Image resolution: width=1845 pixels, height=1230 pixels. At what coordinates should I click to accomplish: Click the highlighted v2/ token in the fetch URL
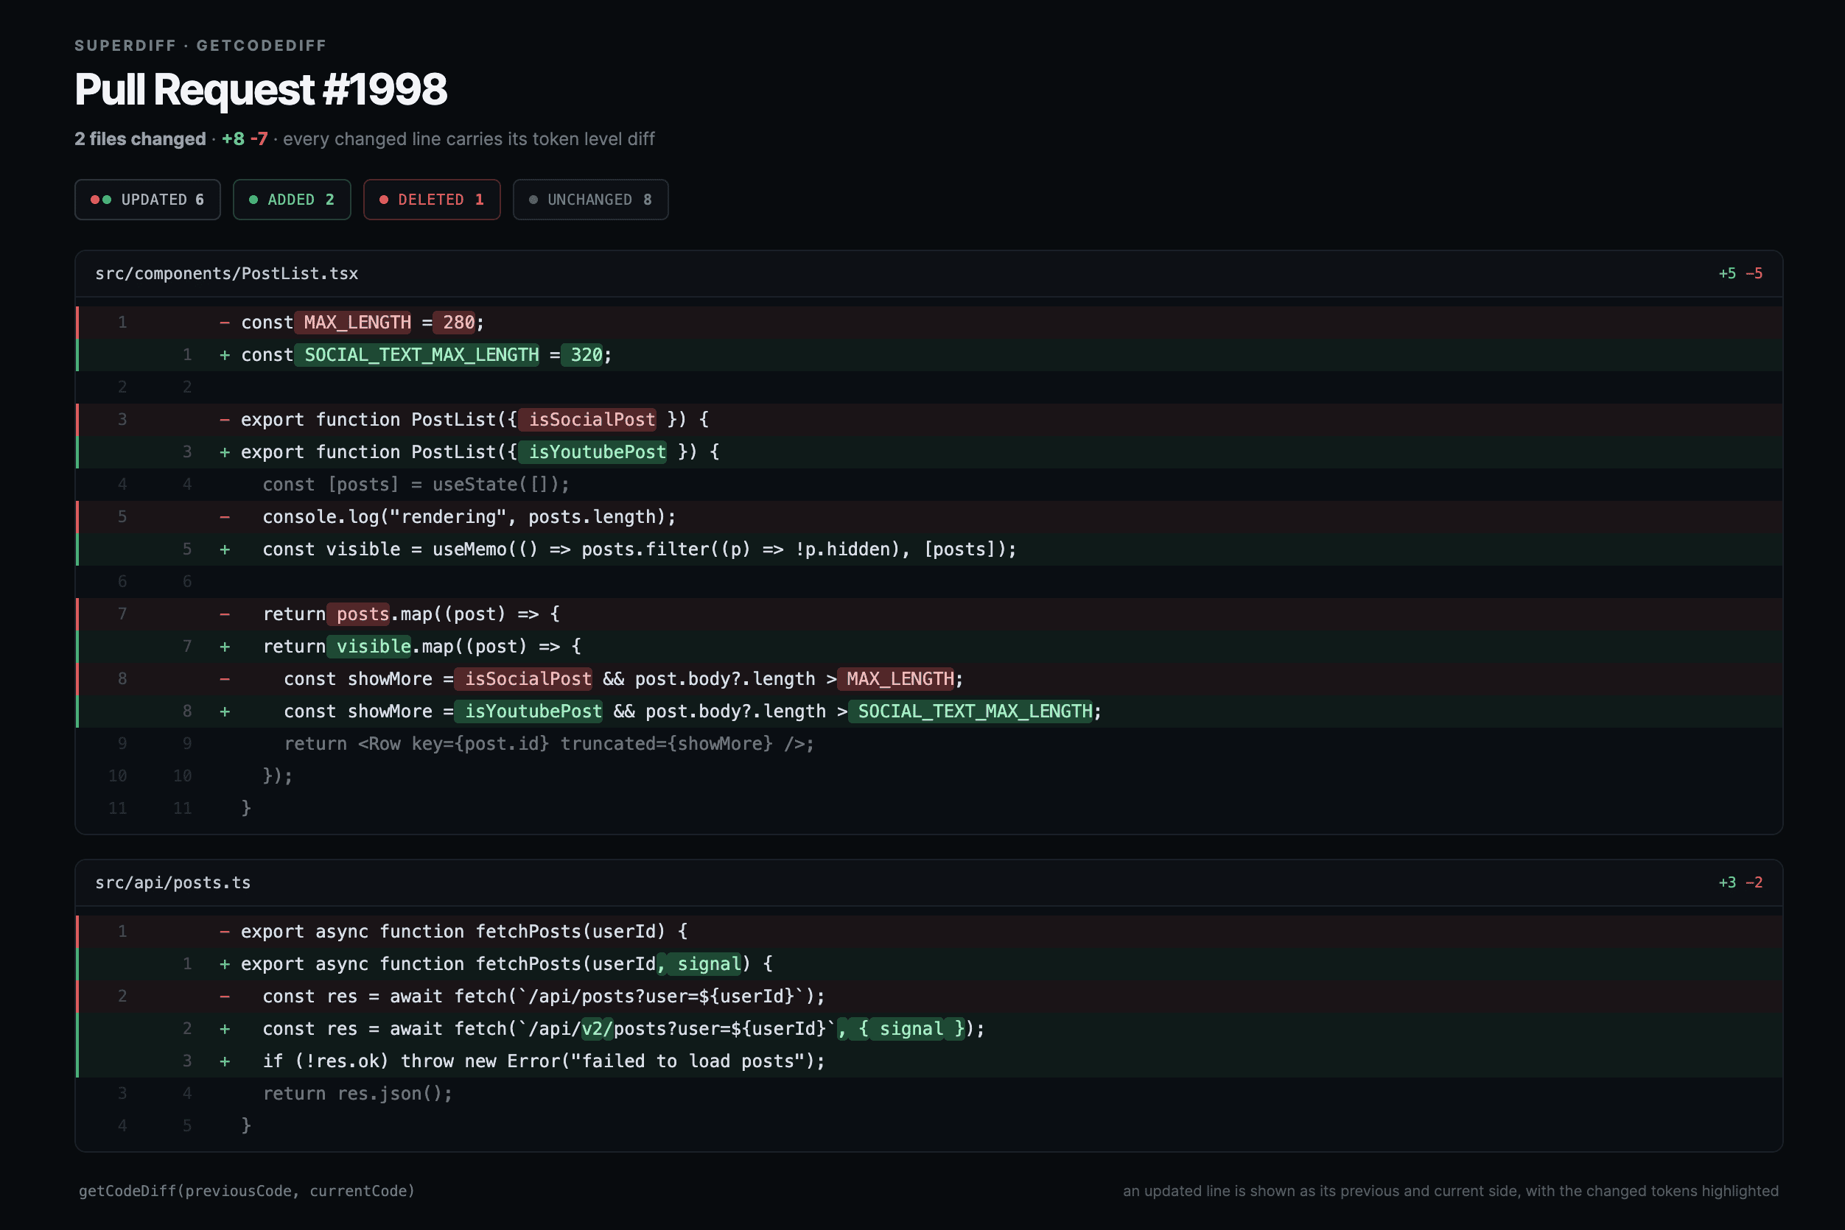598,1028
